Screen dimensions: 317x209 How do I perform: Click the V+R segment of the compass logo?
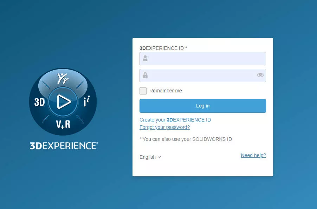63,124
